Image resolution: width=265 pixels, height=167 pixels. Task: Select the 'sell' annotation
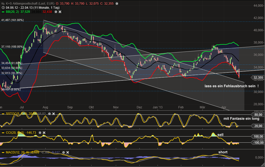tap(220, 135)
